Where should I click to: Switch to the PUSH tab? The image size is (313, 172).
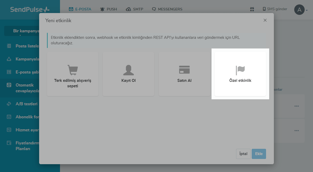point(109,9)
